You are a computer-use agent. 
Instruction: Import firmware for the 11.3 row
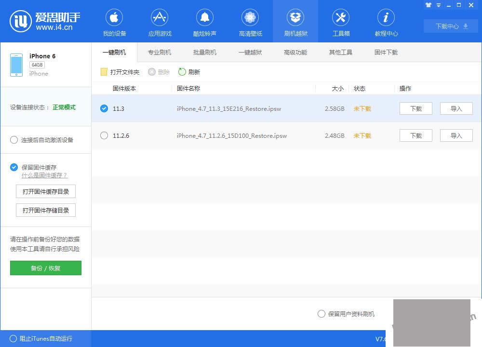tap(456, 108)
